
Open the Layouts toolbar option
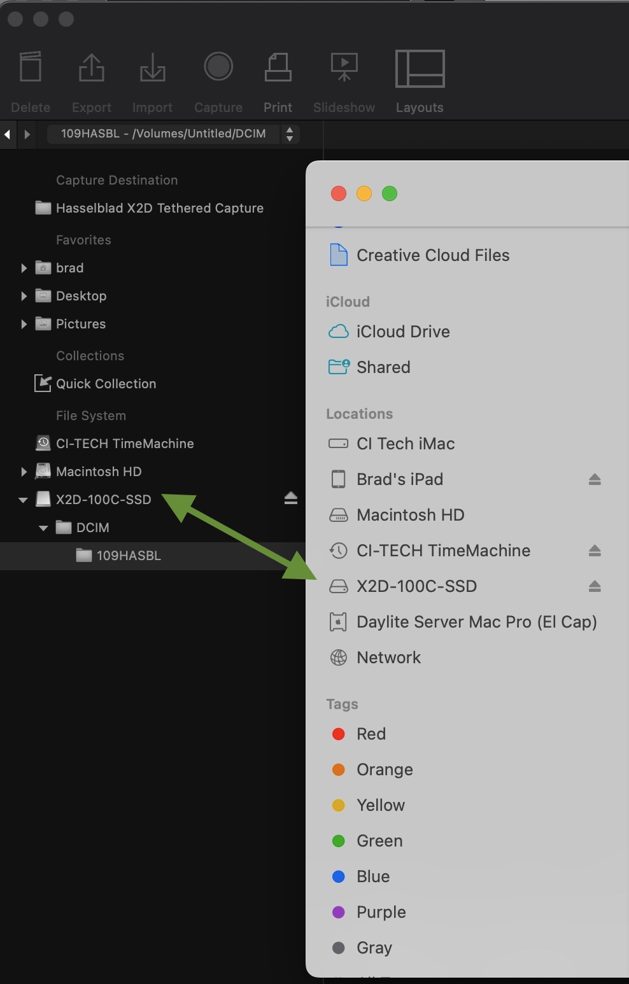pos(420,68)
